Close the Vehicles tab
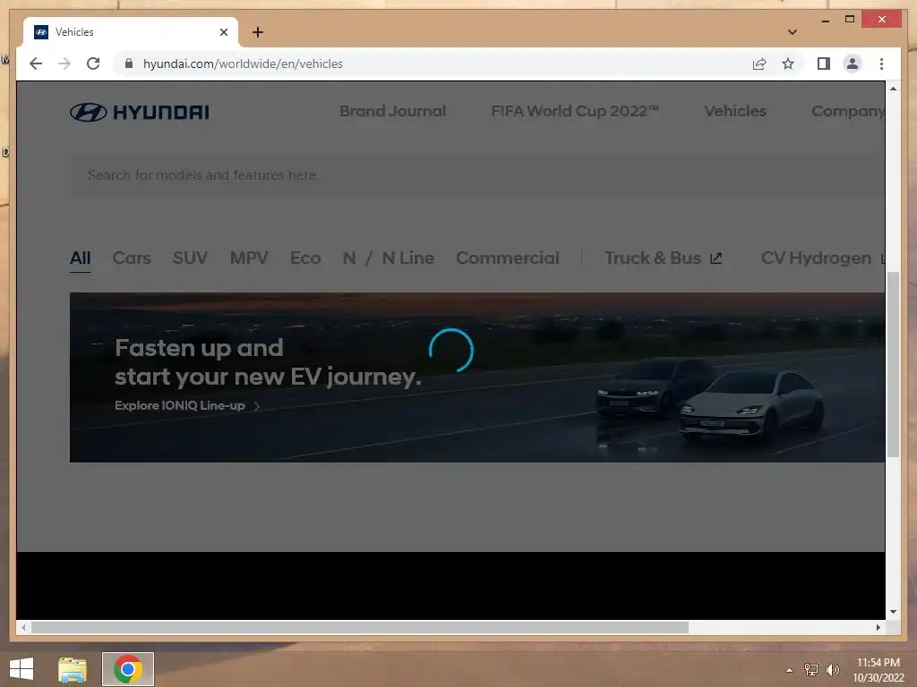The width and height of the screenshot is (917, 687). [223, 32]
